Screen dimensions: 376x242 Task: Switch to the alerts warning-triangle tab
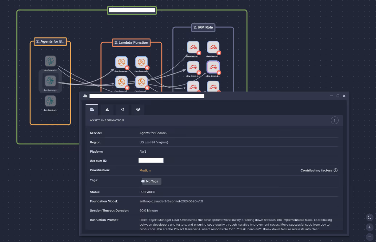coord(107,109)
